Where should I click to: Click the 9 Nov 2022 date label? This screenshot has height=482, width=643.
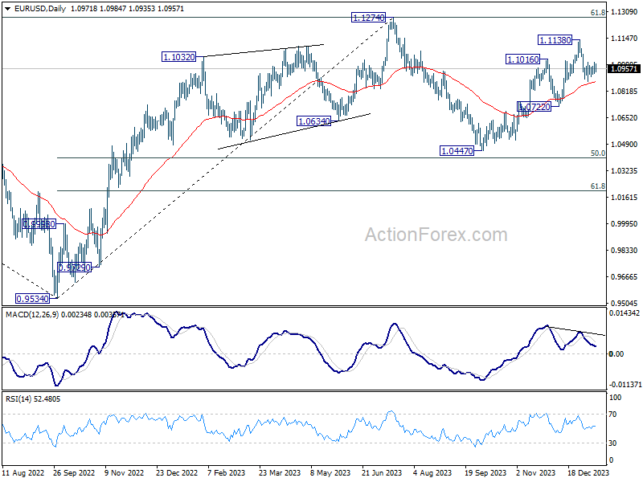click(125, 472)
